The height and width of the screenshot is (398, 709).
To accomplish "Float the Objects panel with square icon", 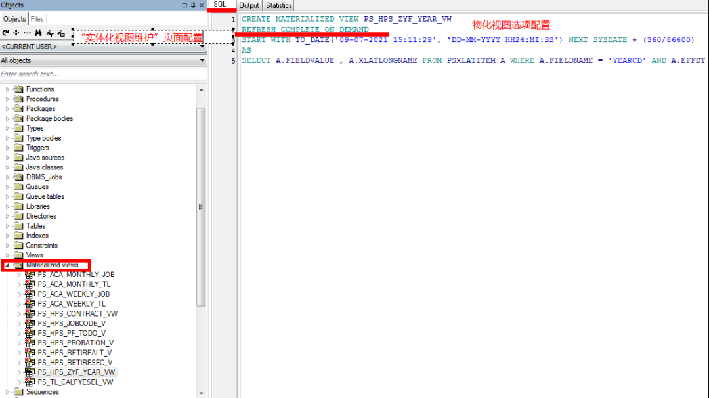I will click(x=184, y=5).
